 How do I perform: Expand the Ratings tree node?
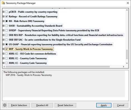(3, 16)
